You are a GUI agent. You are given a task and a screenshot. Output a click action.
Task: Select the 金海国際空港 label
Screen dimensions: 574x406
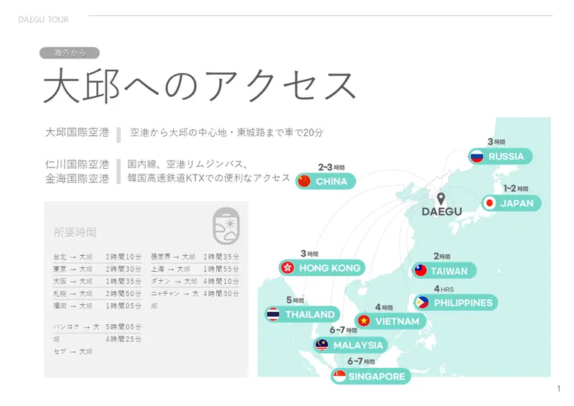[x=78, y=178]
